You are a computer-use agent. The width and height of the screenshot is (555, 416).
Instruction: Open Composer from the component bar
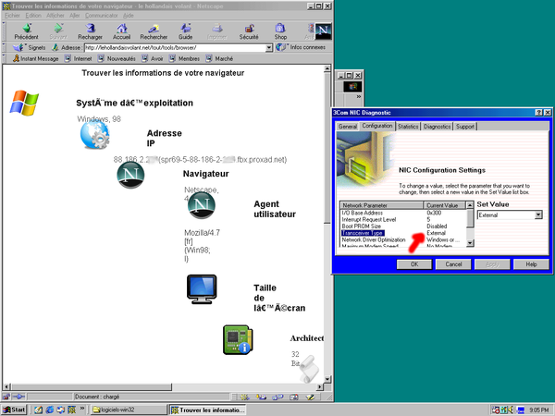coord(310,397)
